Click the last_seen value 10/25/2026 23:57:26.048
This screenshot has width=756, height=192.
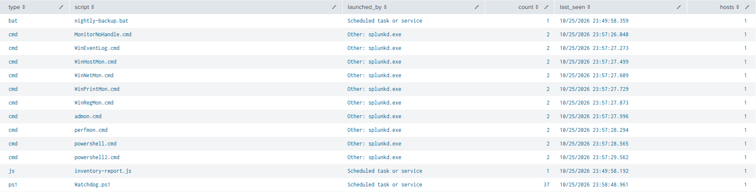pyautogui.click(x=594, y=35)
